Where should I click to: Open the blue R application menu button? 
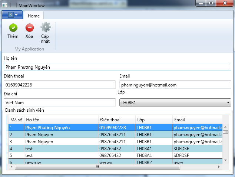(12, 14)
